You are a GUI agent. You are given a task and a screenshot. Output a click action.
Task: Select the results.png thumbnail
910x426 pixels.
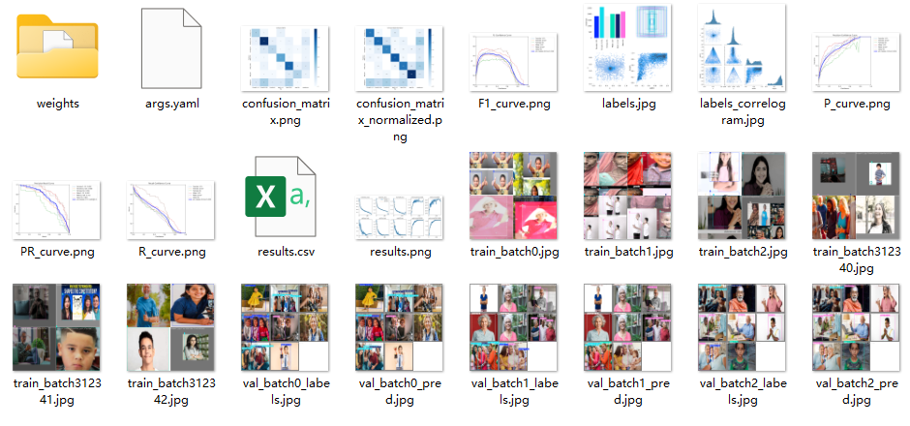pos(399,218)
